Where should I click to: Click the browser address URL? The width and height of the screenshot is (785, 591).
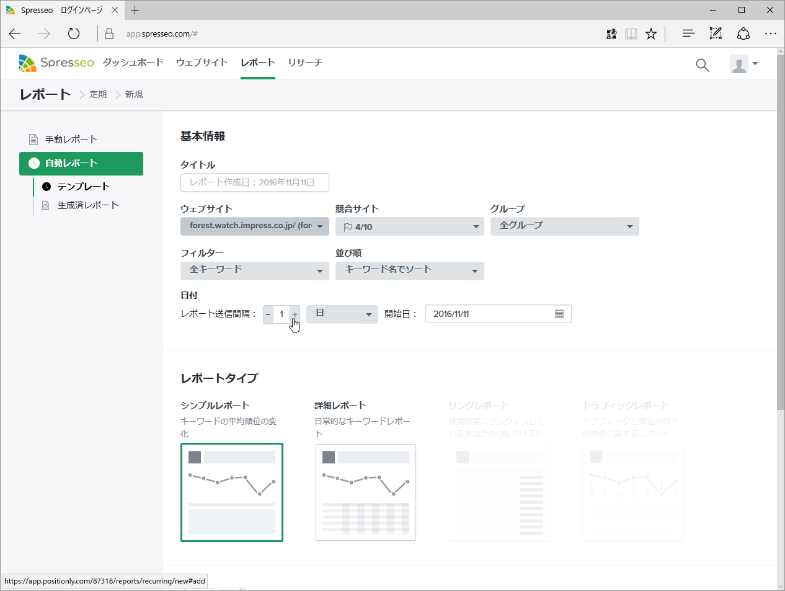pos(162,34)
